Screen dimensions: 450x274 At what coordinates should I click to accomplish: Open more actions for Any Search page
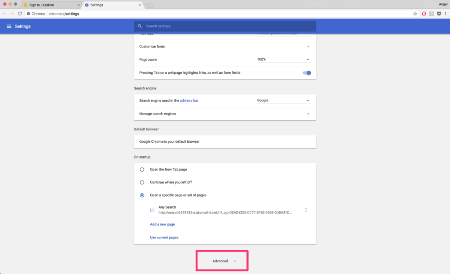tap(306, 210)
